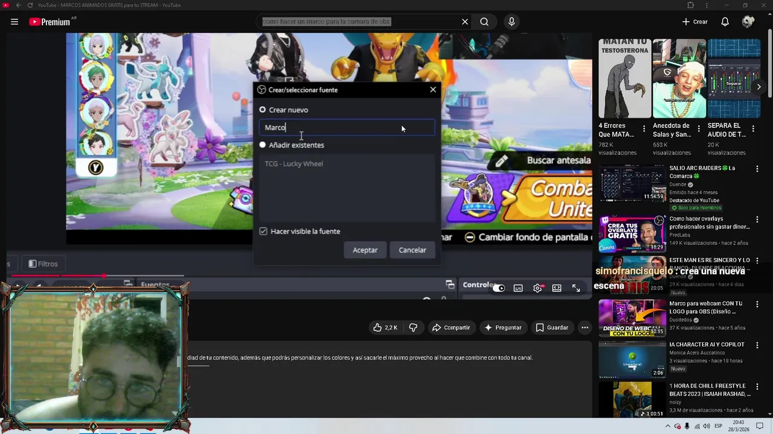Click Aceptar in the source dialog

point(365,250)
